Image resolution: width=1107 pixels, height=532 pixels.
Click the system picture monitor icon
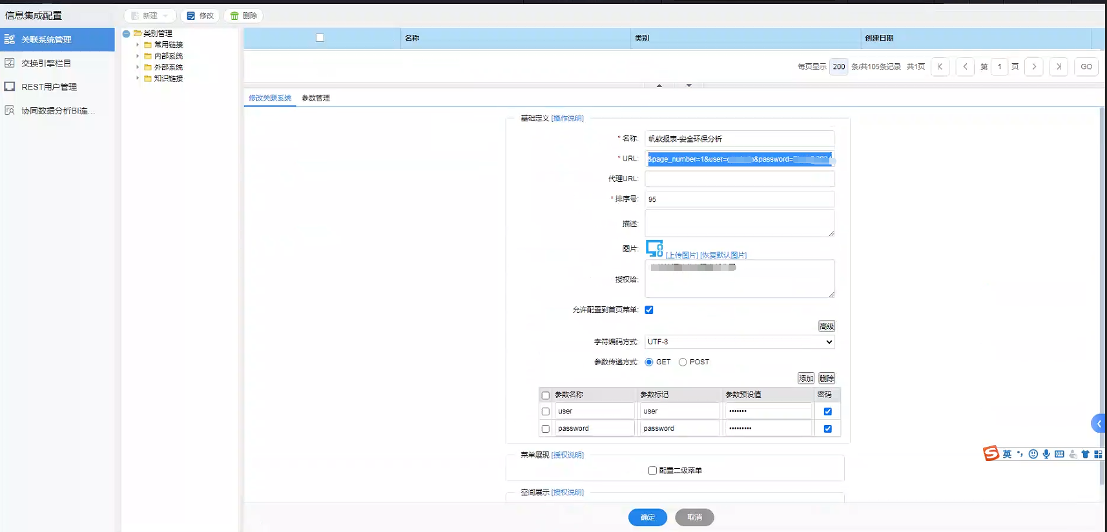click(654, 248)
